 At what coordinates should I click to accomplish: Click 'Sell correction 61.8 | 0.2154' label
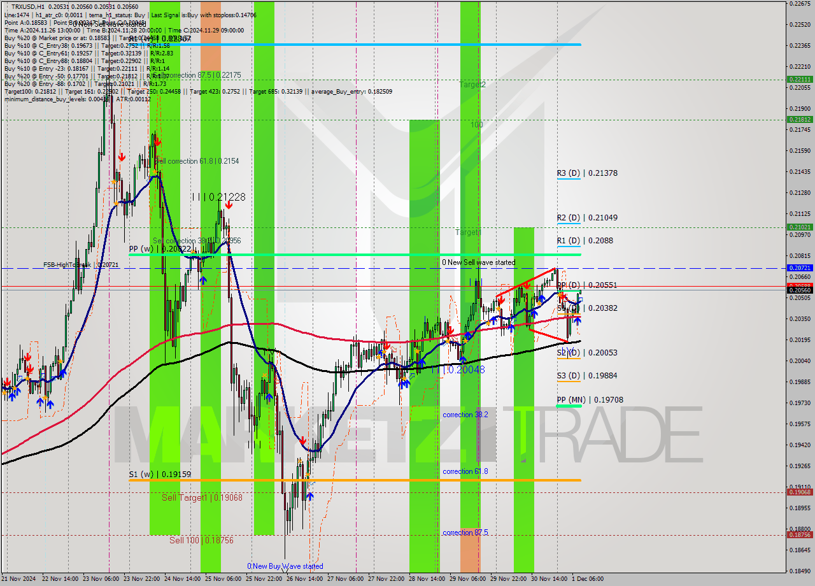coord(197,161)
